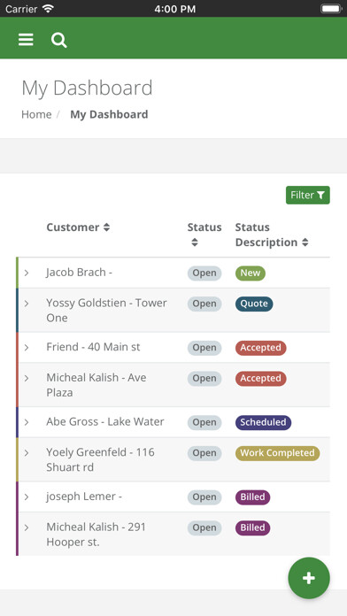Click the My Dashboard page heading
The width and height of the screenshot is (347, 616).
(87, 88)
